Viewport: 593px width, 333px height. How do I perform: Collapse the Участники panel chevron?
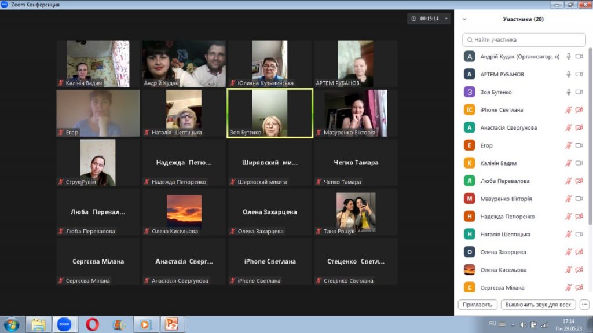click(464, 19)
